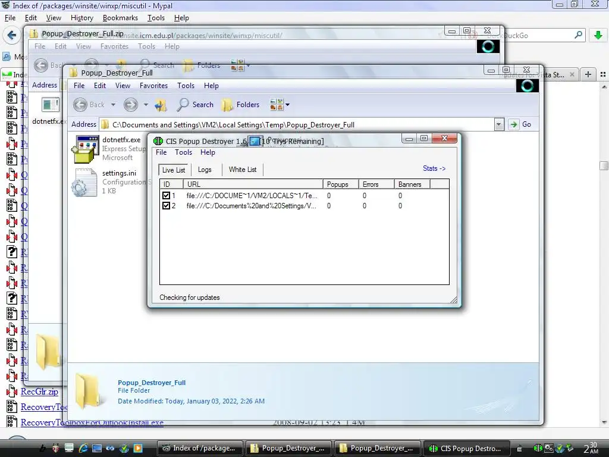Click the Banners column header
This screenshot has height=457, width=609.
pos(412,184)
